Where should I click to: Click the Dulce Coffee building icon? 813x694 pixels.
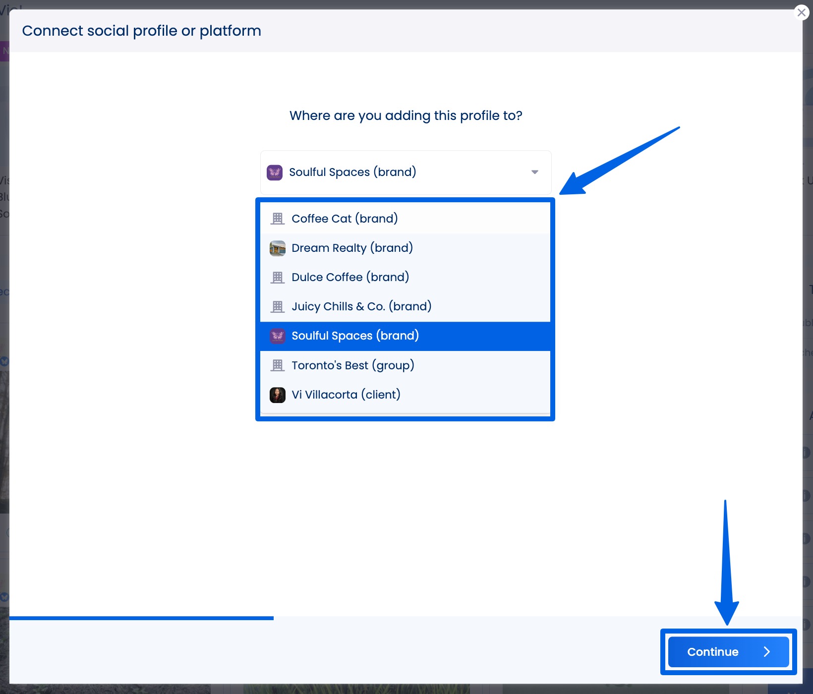278,277
